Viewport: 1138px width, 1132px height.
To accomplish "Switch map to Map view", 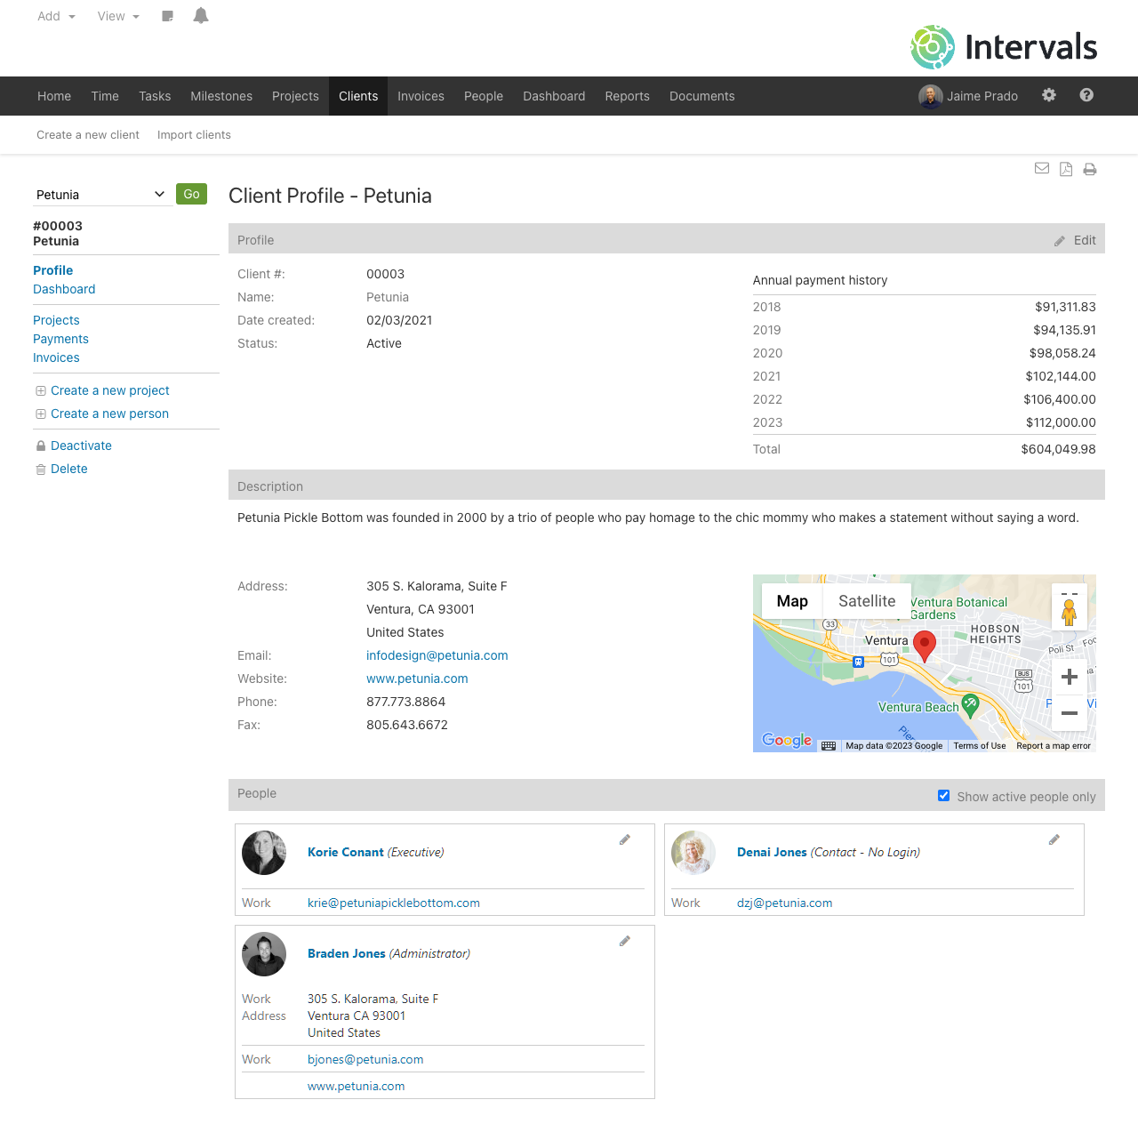I will (x=792, y=601).
